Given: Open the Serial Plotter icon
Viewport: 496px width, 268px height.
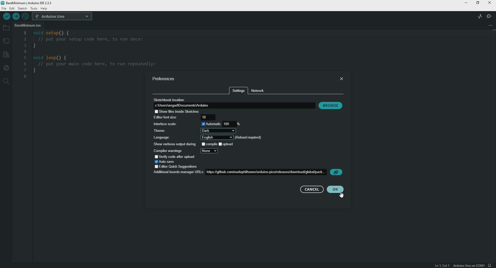Looking at the screenshot, I should pos(480,17).
